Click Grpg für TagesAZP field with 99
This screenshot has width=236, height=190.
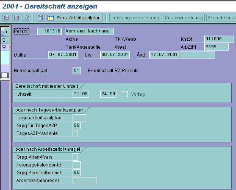pyautogui.click(x=77, y=126)
